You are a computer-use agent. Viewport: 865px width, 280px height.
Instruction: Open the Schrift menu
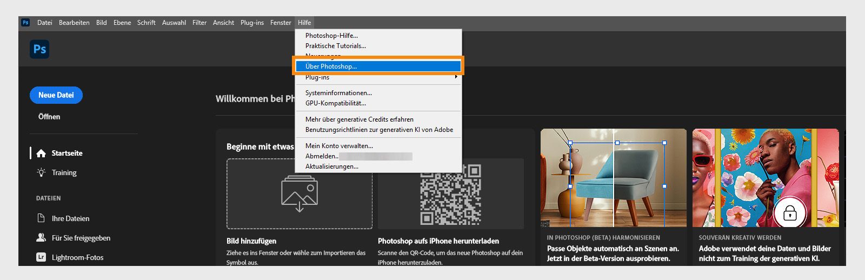point(147,23)
